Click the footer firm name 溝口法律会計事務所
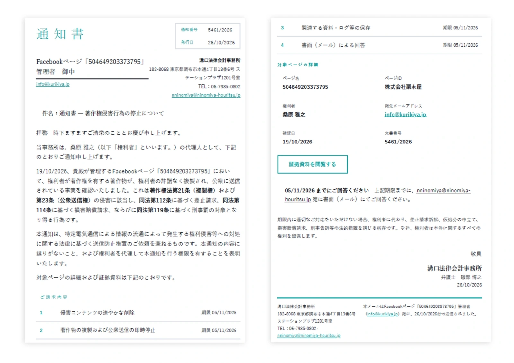 coord(296,307)
